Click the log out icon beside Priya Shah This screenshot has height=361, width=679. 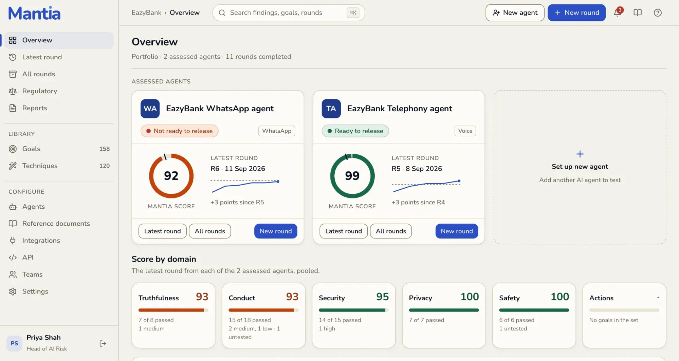click(x=103, y=344)
